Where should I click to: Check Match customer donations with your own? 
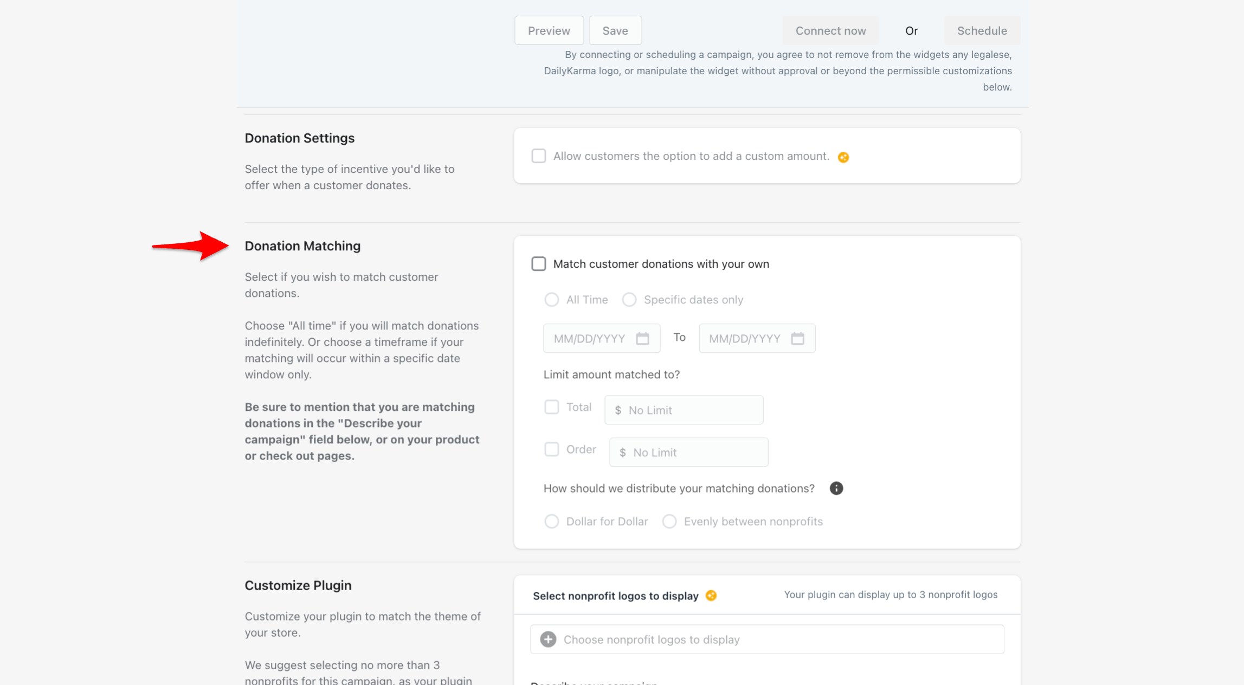click(538, 264)
